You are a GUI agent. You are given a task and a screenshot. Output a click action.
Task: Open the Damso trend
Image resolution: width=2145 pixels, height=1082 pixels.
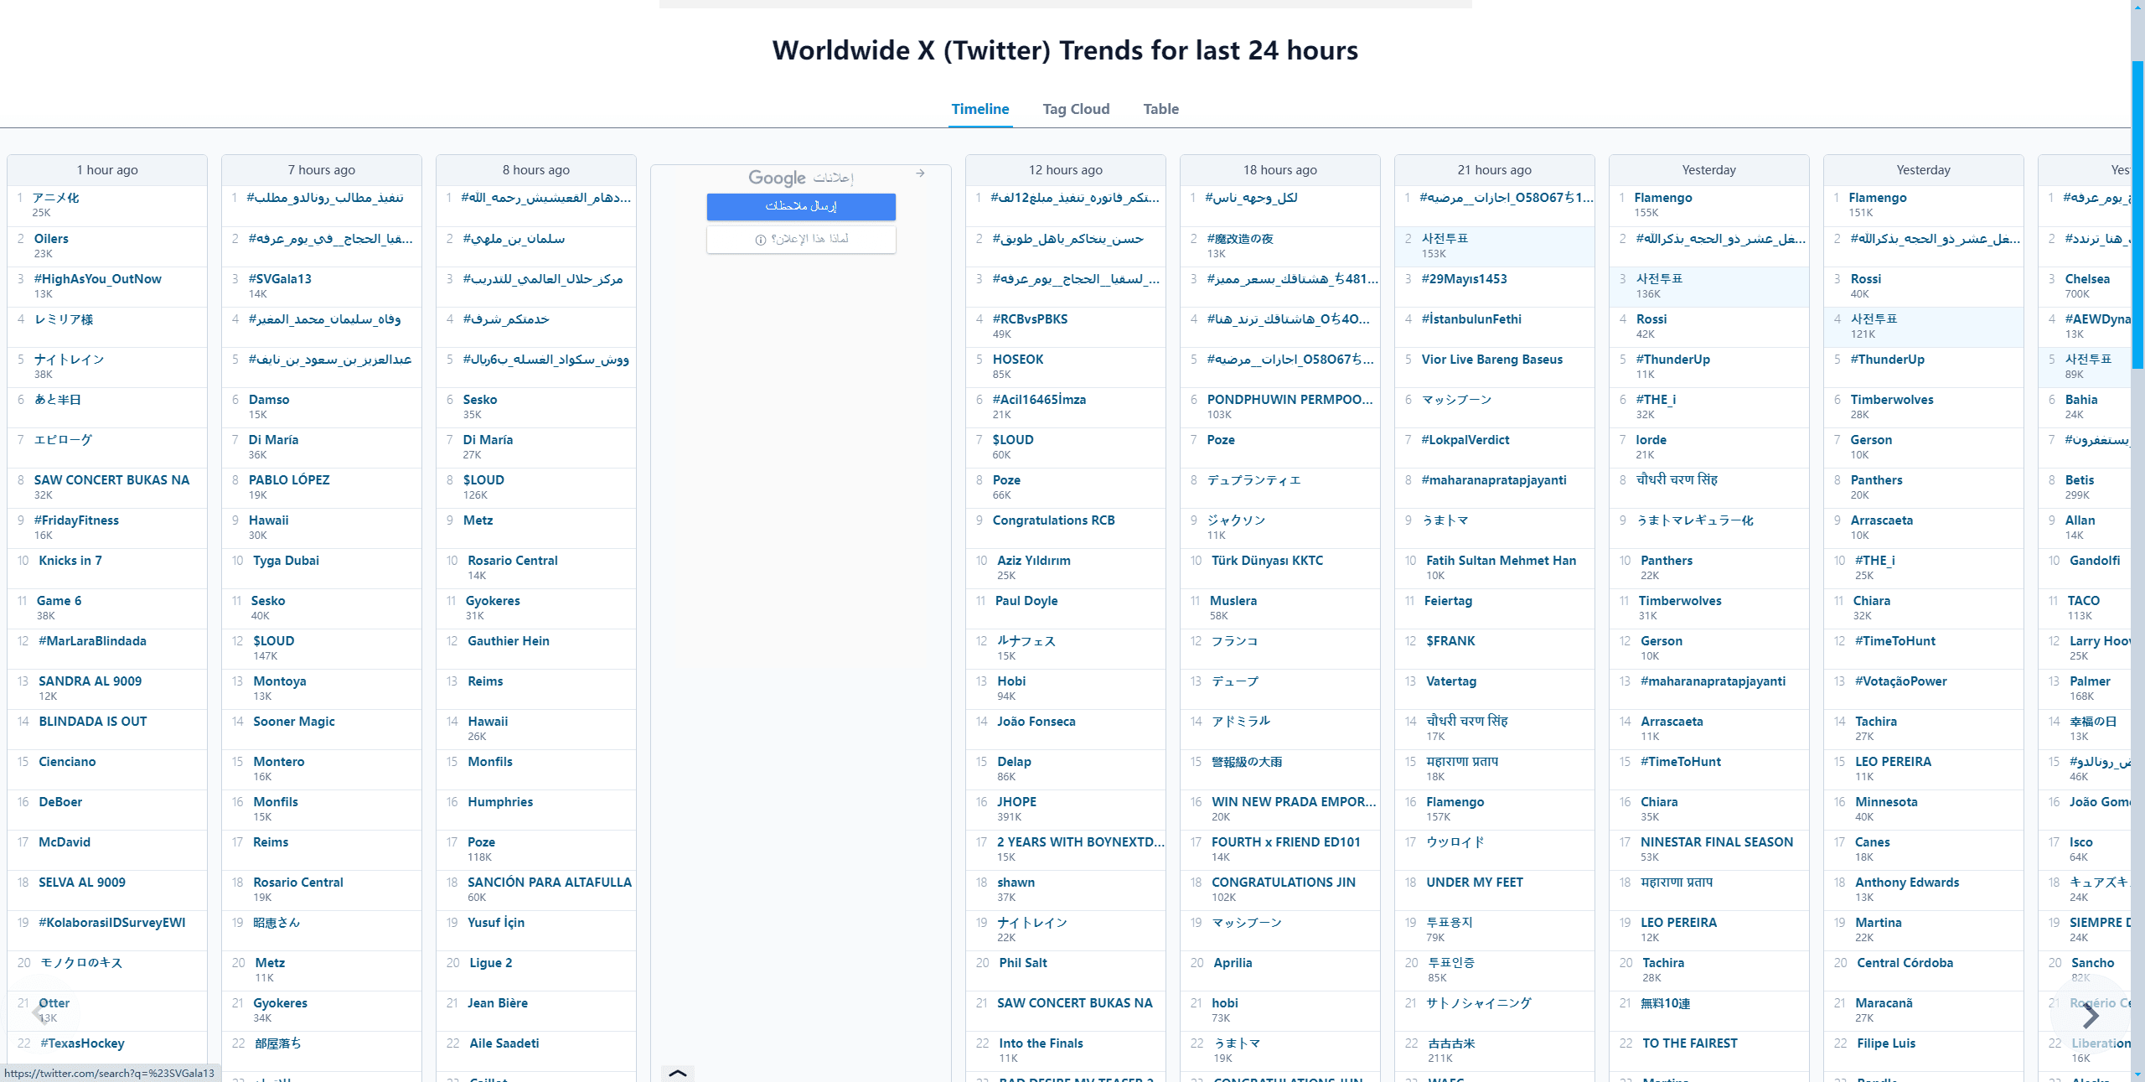pos(269,400)
